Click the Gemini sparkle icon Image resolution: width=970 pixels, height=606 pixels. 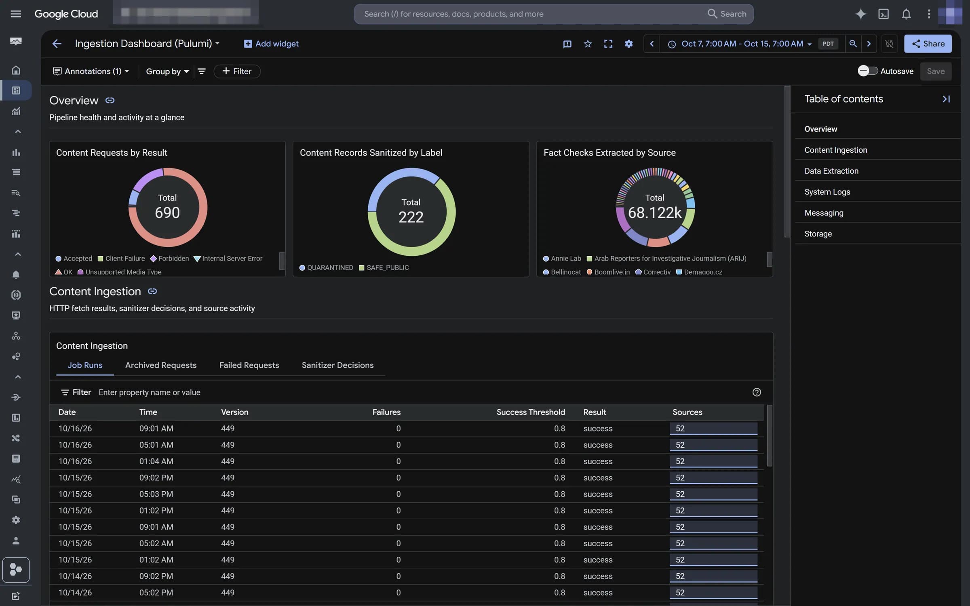[x=860, y=14]
